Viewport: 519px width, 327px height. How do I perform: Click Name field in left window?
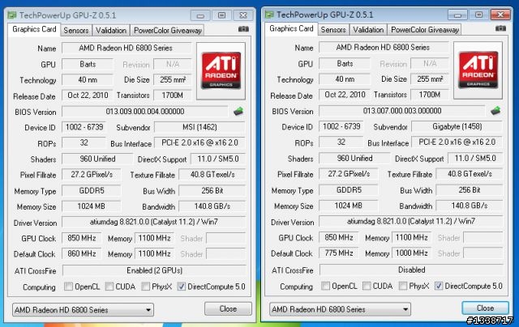tap(127, 48)
